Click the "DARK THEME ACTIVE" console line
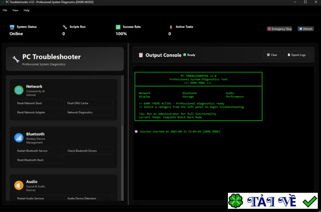Image resolution: width=321 pixels, height=212 pixels. pos(182,103)
